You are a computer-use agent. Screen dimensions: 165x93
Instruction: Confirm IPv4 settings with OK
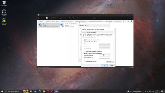coord(105,65)
